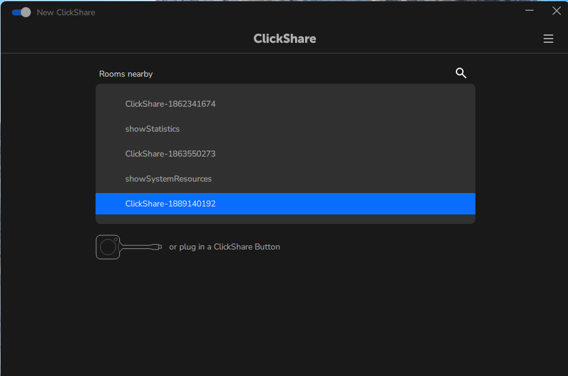Click the or plug in a ClickShare Button text
Screen dimensions: 568x376
(x=224, y=247)
